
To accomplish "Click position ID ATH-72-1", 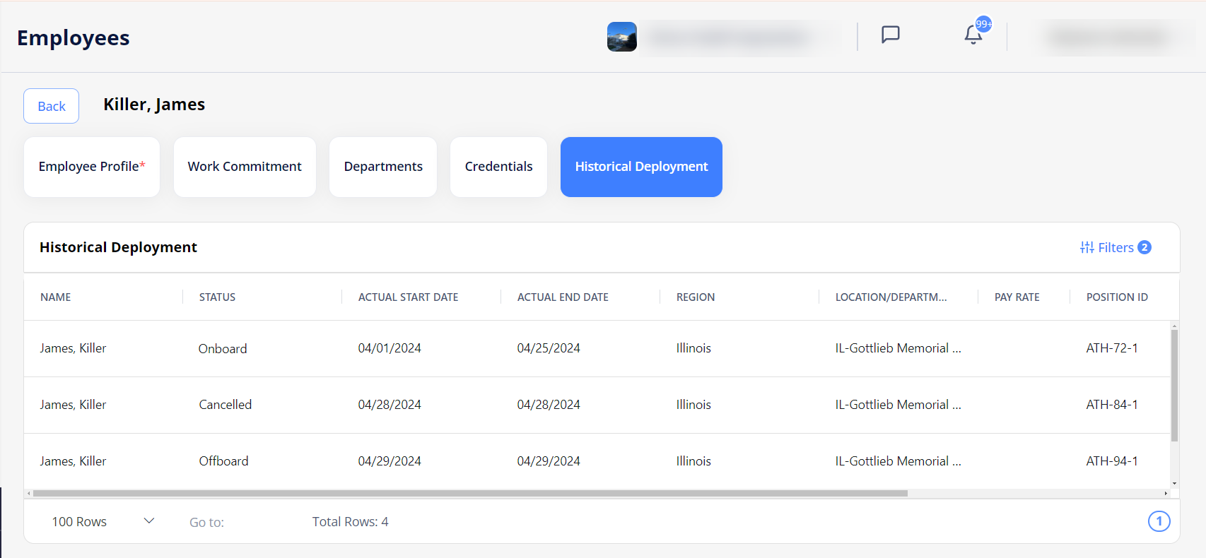I will 1112,348.
